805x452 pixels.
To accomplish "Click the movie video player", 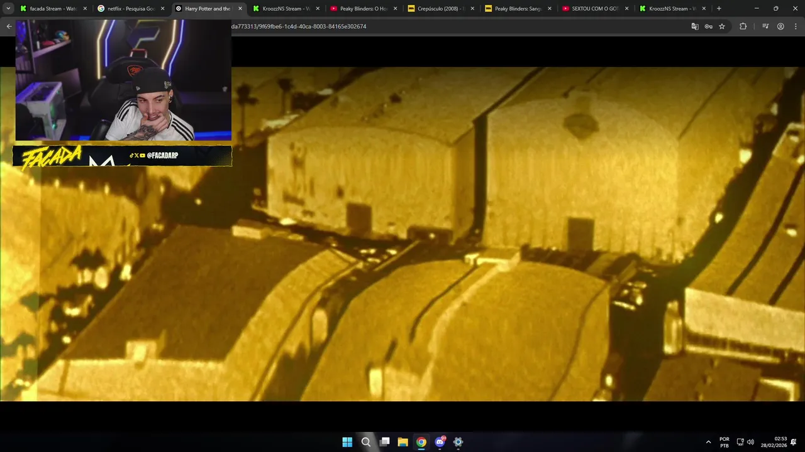I will [x=402, y=234].
